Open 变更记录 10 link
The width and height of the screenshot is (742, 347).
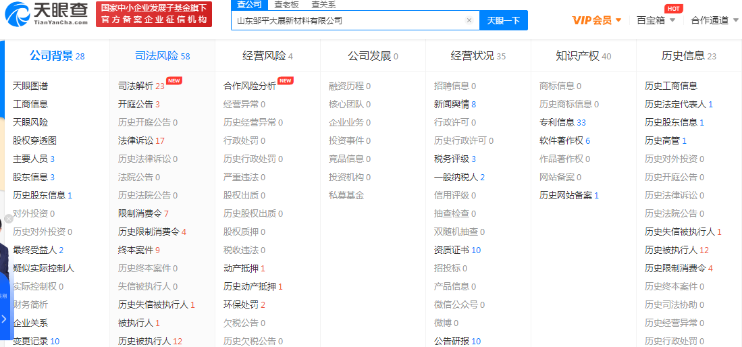(x=36, y=342)
